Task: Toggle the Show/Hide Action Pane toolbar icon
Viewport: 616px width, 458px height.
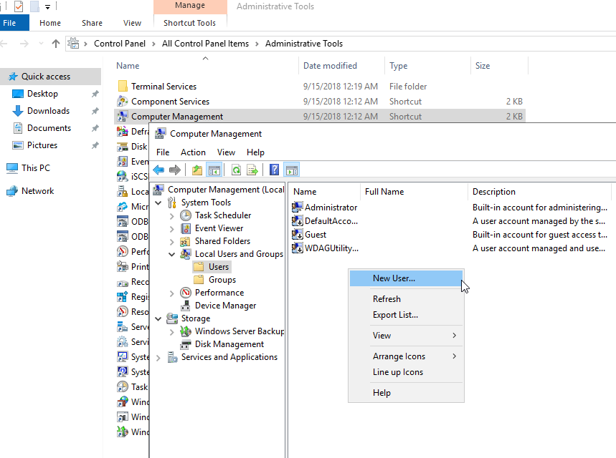Action: [x=291, y=170]
